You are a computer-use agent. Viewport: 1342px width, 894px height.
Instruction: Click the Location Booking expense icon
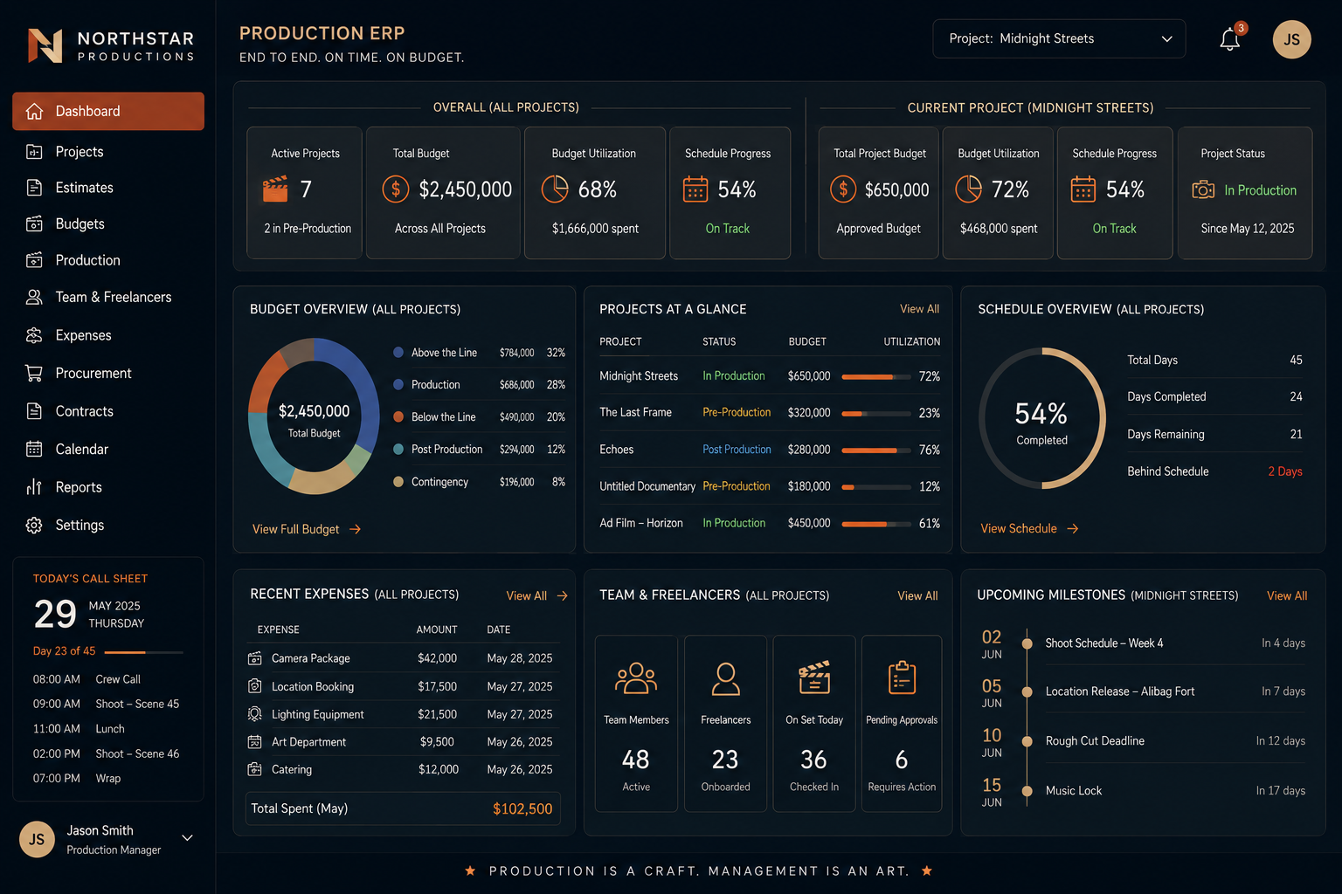click(x=254, y=686)
